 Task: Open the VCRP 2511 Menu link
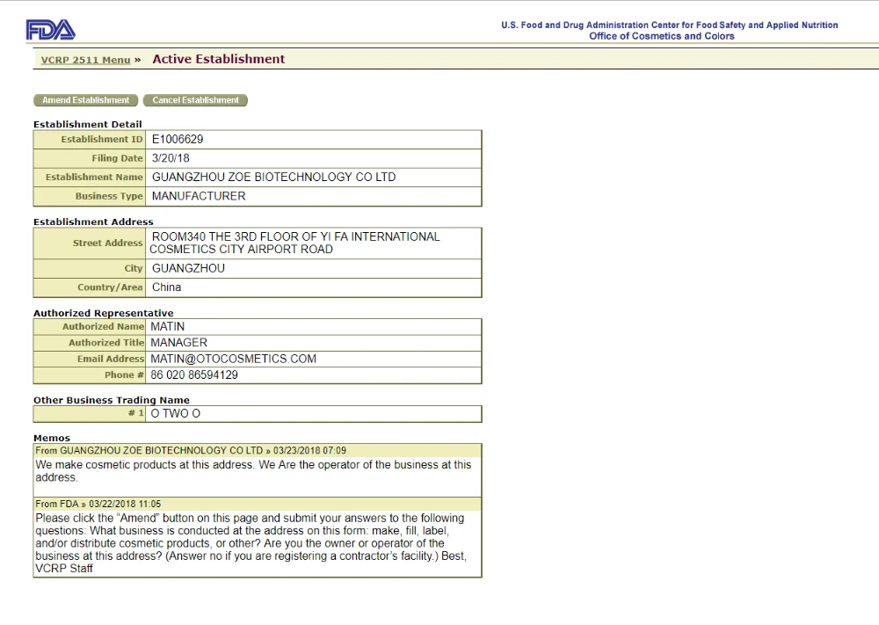point(85,60)
